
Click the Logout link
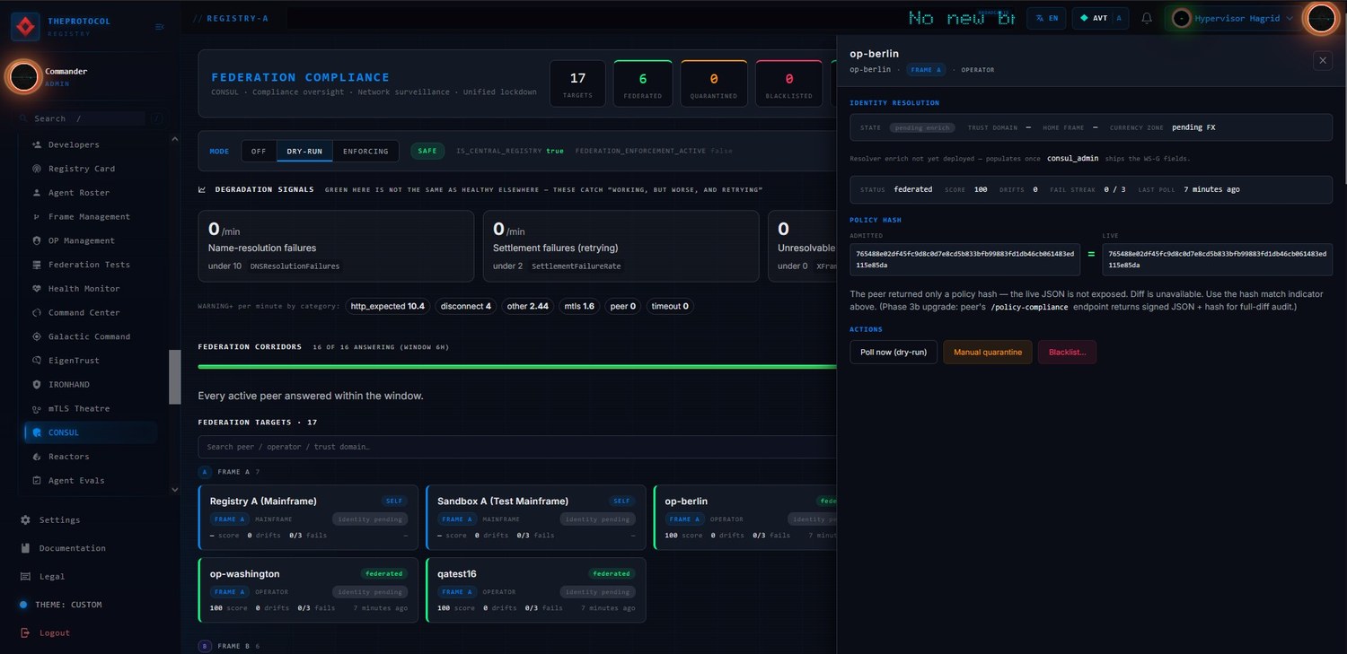click(x=54, y=633)
